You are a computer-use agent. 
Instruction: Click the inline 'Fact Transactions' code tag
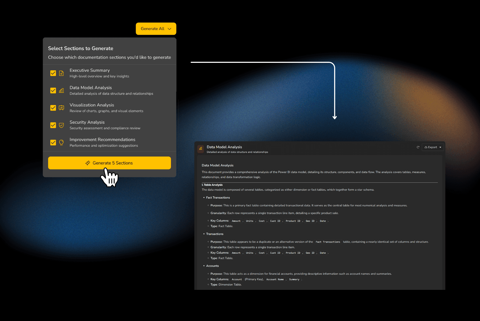[x=328, y=242]
